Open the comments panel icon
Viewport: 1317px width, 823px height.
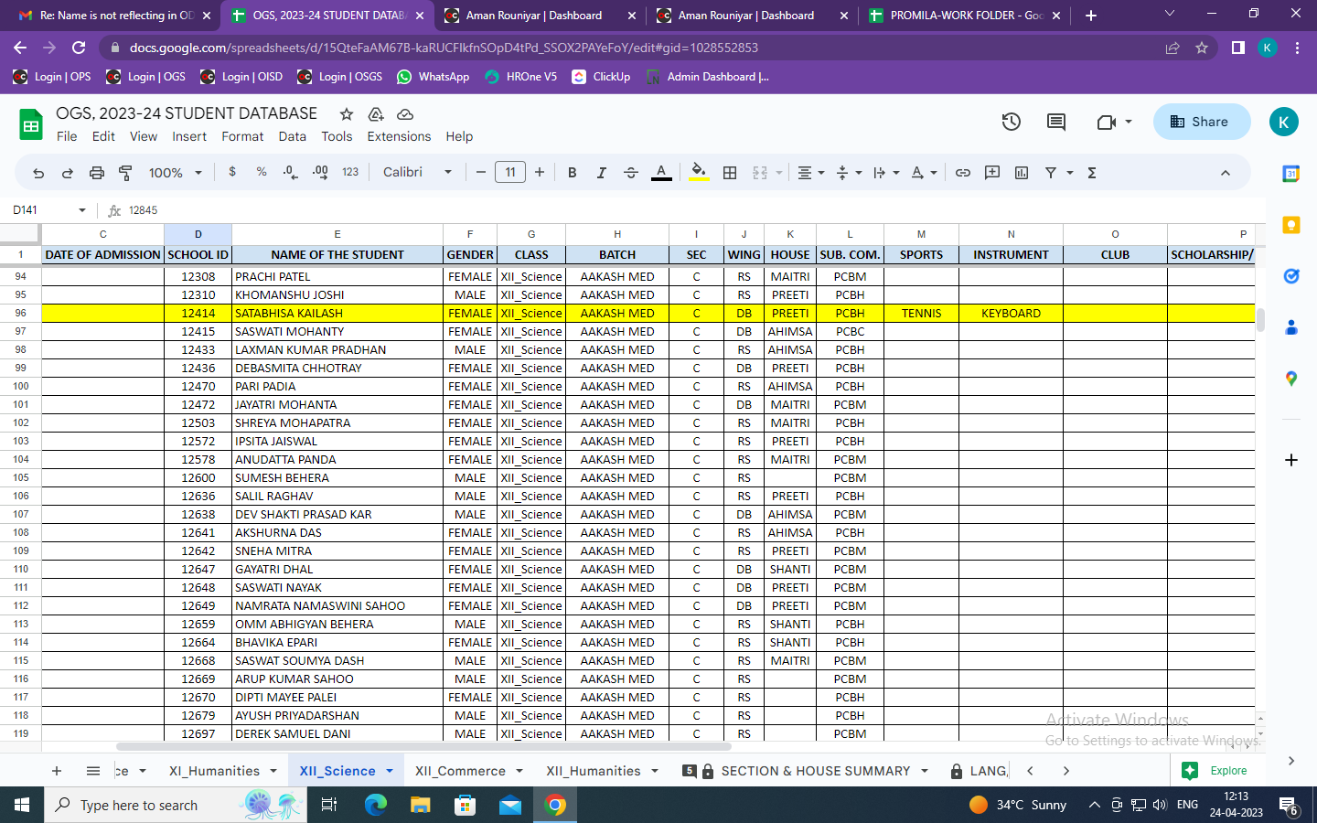[1056, 122]
